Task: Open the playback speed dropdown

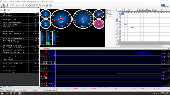Action: [33, 6]
